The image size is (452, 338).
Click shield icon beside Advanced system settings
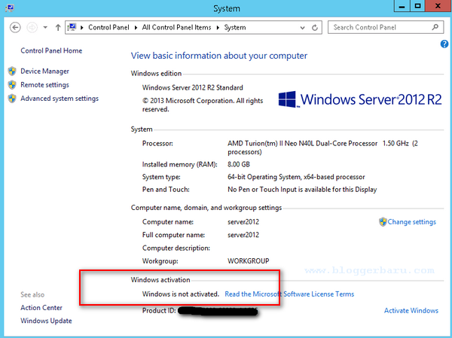(12, 99)
